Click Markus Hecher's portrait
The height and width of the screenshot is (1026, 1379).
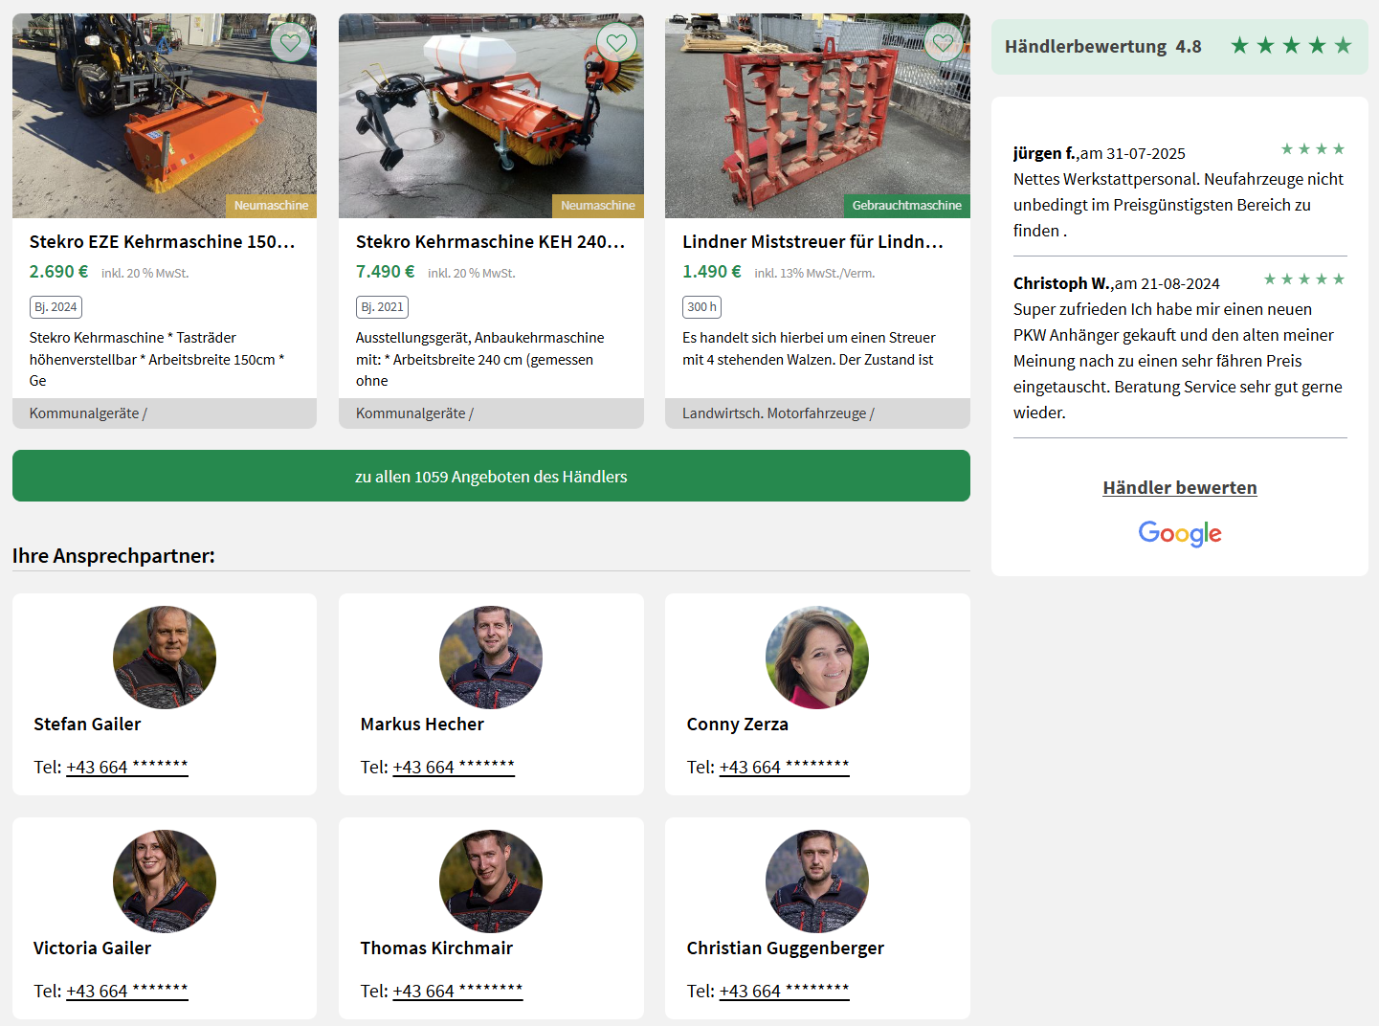point(491,658)
